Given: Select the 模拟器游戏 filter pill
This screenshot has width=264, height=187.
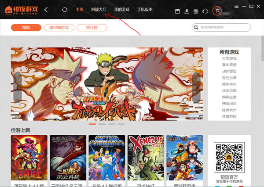Looking at the screenshot, I should (59, 28).
